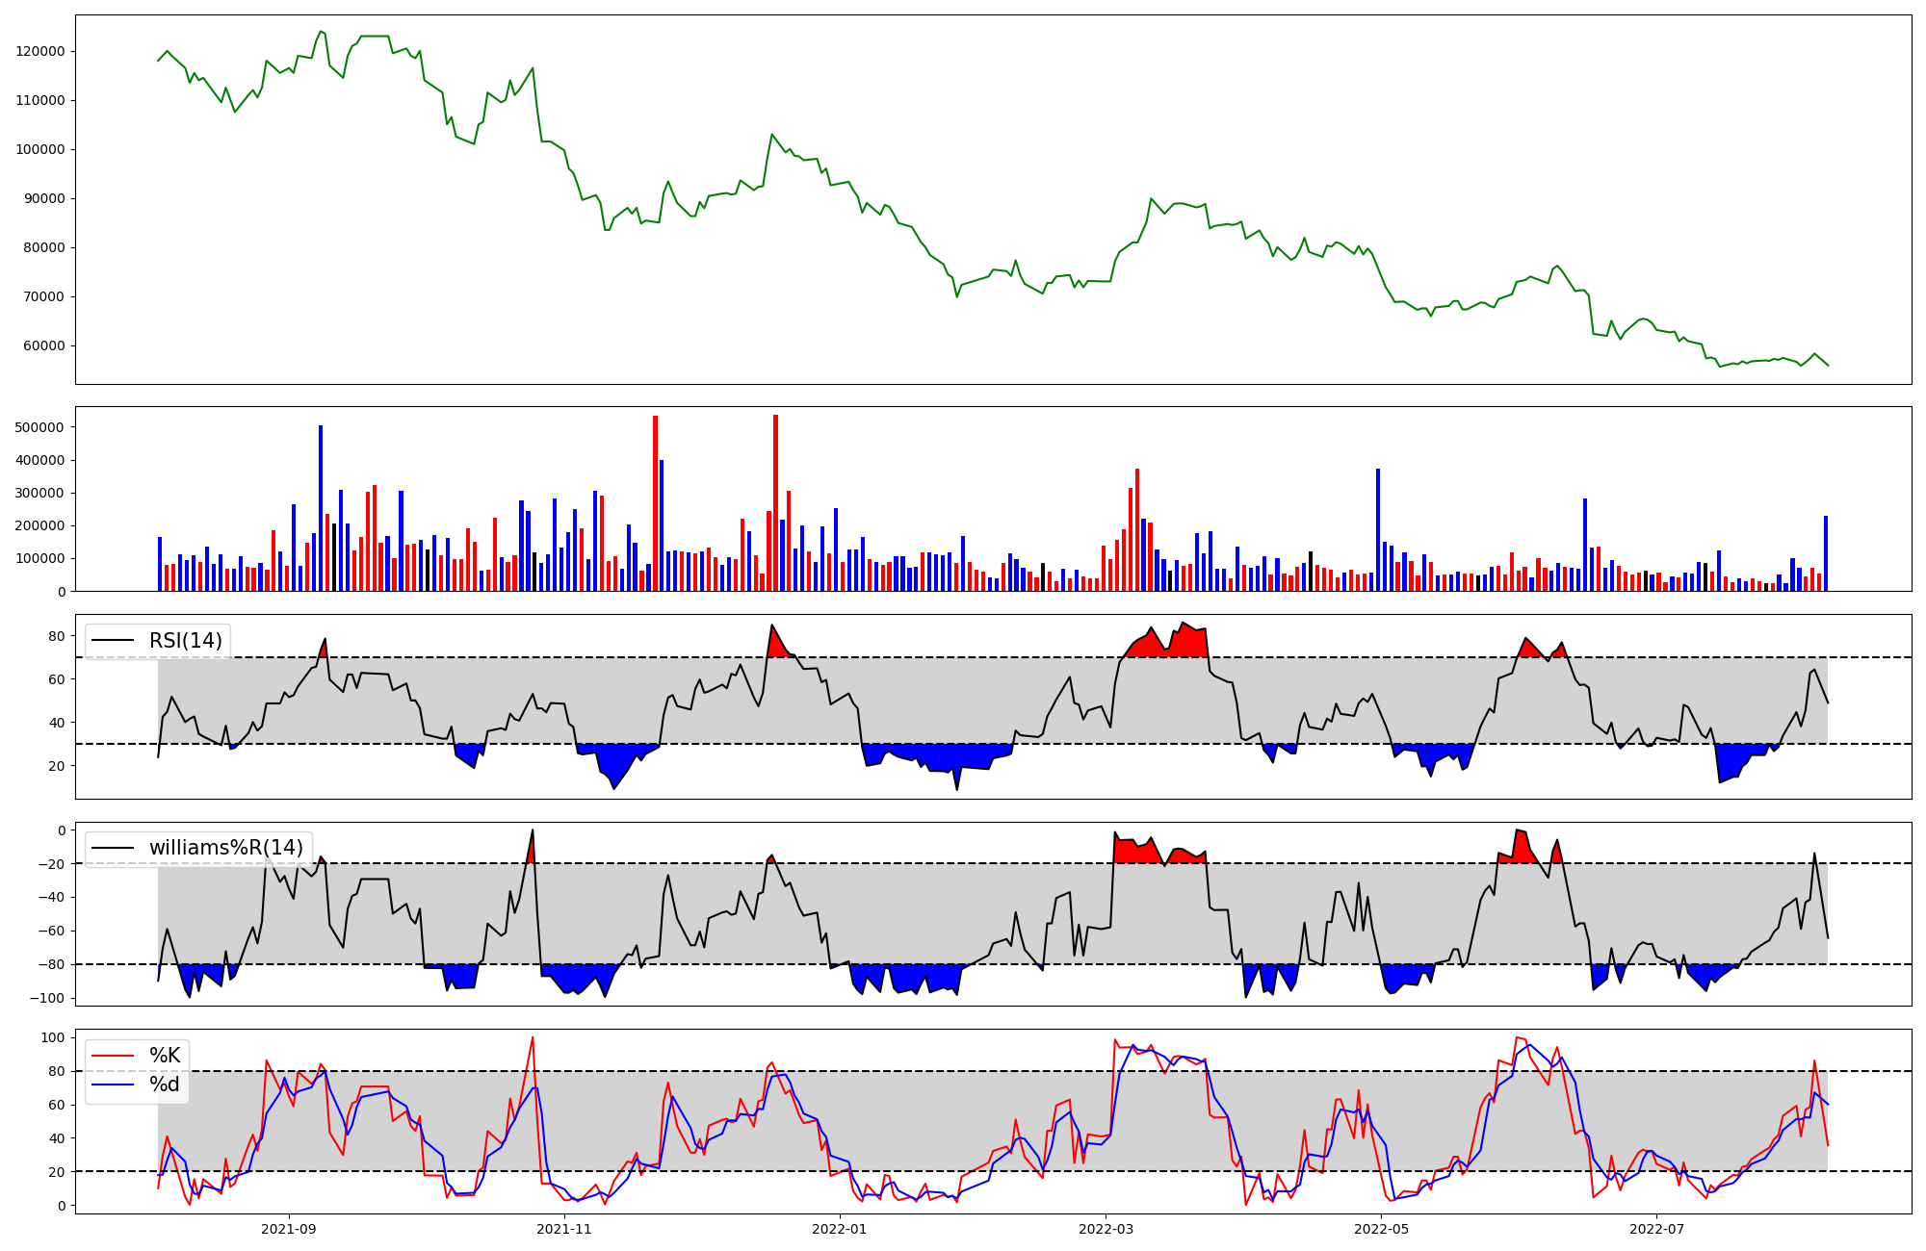The image size is (1926, 1251).
Task: Click the 100 tick on stochastic axis
Action: point(54,1037)
